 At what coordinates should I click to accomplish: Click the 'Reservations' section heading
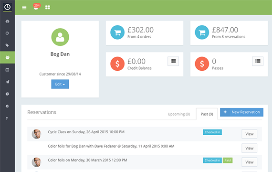(x=42, y=112)
